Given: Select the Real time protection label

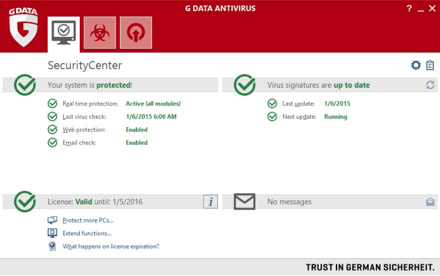Looking at the screenshot, I should tap(90, 104).
